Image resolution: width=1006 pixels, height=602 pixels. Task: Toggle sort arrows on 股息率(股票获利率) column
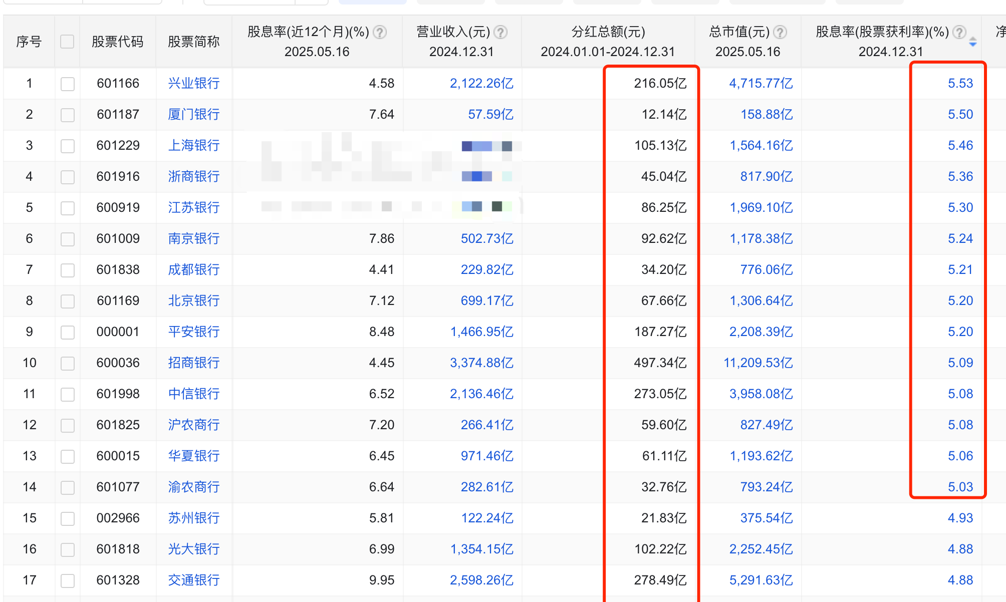coord(972,42)
